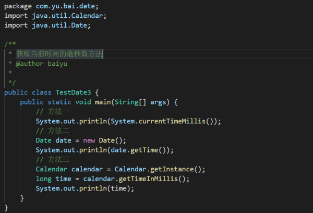313x213 pixels.
Task: Click the class name TestDate3
Action: (73, 92)
